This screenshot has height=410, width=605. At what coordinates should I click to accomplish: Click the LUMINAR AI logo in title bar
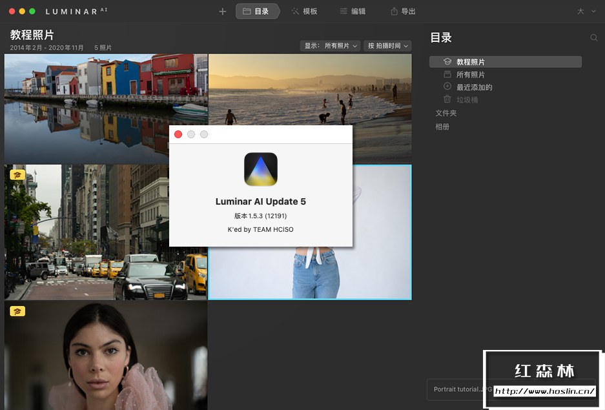(x=76, y=12)
